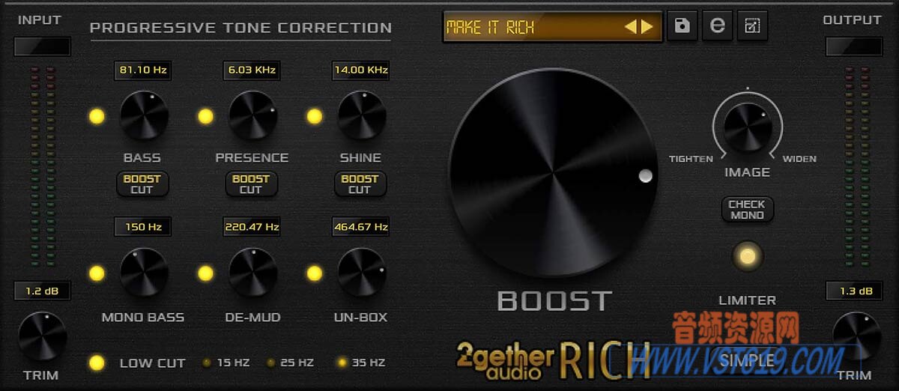Click the PRESENCE knob
Screen dimensions: 899x391
[252, 116]
